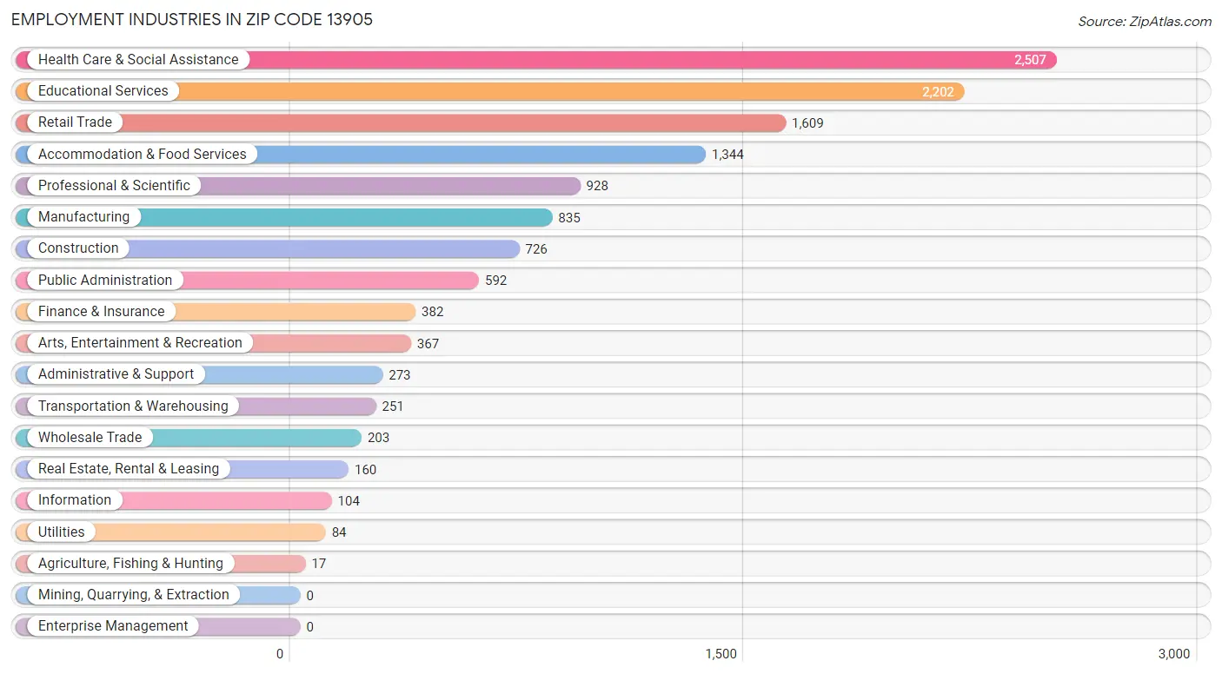
Task: Click the Professional & Scientific label
Action: [114, 186]
